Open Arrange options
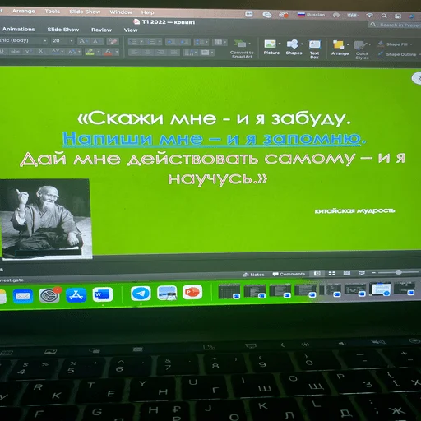421x421 pixels. 340,49
